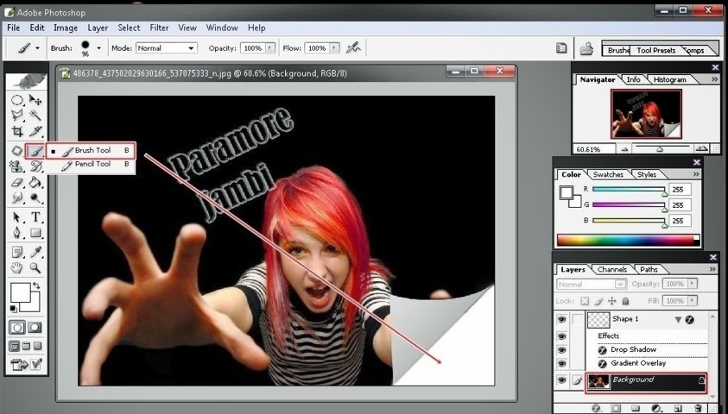Click the toggle Brushes palette button
The height and width of the screenshot is (414, 728).
coord(560,47)
